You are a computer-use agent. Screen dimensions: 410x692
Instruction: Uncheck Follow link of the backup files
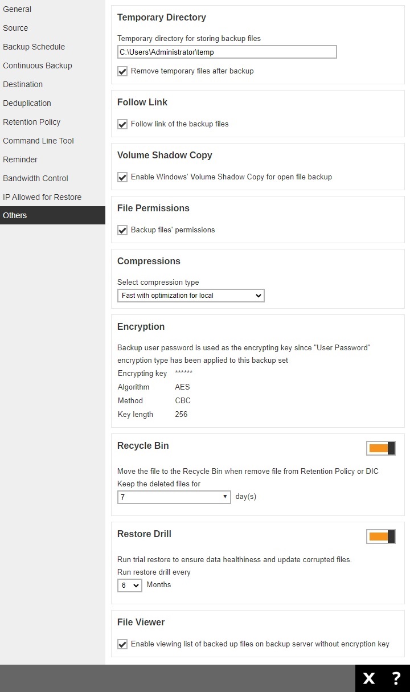(122, 124)
